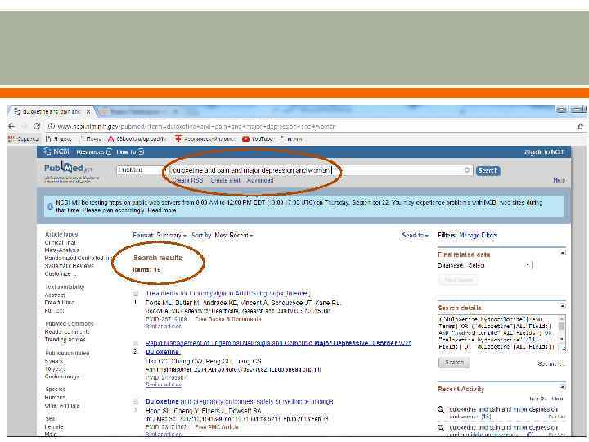Screen dimensions: 589x442
Task: Collapse the Find related data panel
Action: click(563, 253)
